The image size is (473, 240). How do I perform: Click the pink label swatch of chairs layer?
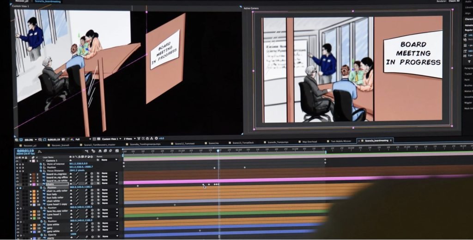click(x=33, y=185)
